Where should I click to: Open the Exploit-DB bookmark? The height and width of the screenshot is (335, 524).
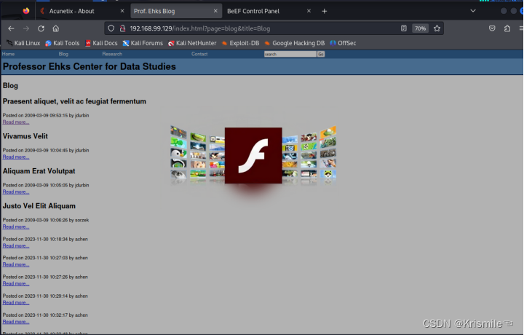click(x=241, y=43)
